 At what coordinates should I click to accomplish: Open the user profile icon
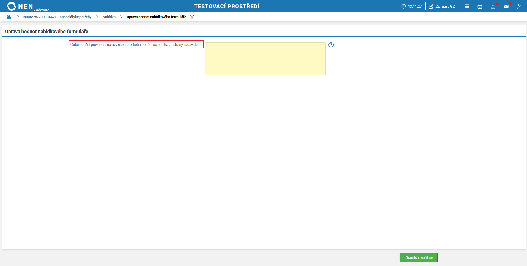[x=519, y=6]
